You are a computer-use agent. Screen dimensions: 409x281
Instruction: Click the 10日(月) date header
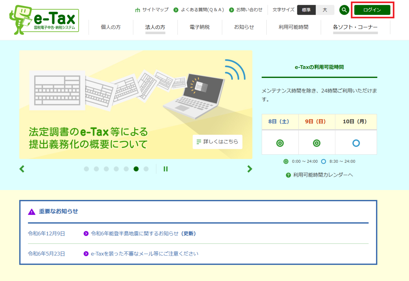tap(356, 122)
